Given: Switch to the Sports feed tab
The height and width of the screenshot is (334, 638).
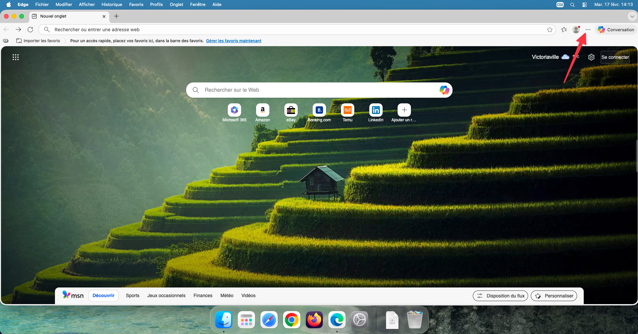Looking at the screenshot, I should coord(133,295).
